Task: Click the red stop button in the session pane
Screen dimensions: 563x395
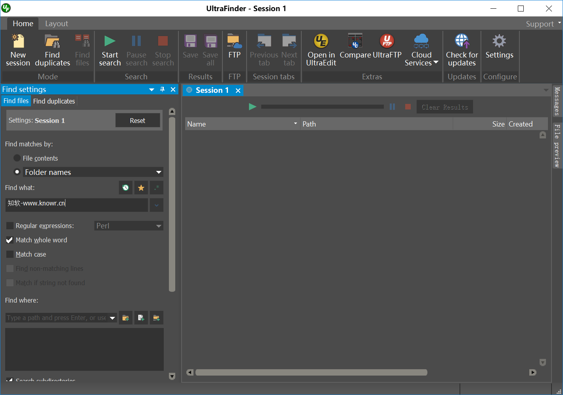Action: [x=408, y=107]
